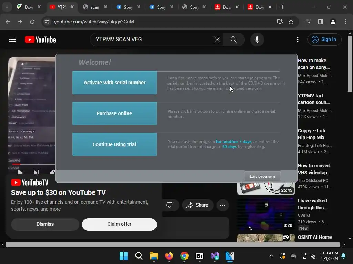Open more actions ellipsis button

pyautogui.click(x=223, y=205)
